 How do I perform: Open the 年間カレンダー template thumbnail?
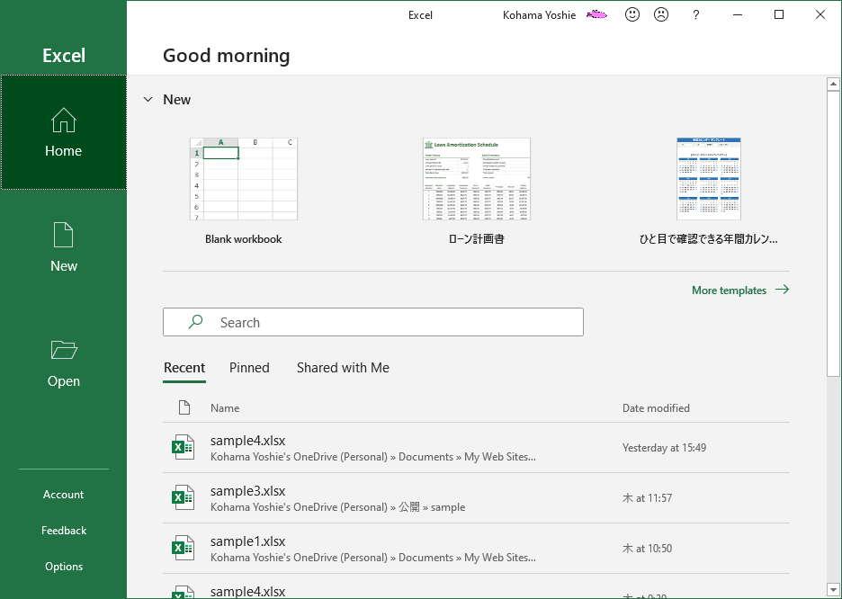point(708,179)
